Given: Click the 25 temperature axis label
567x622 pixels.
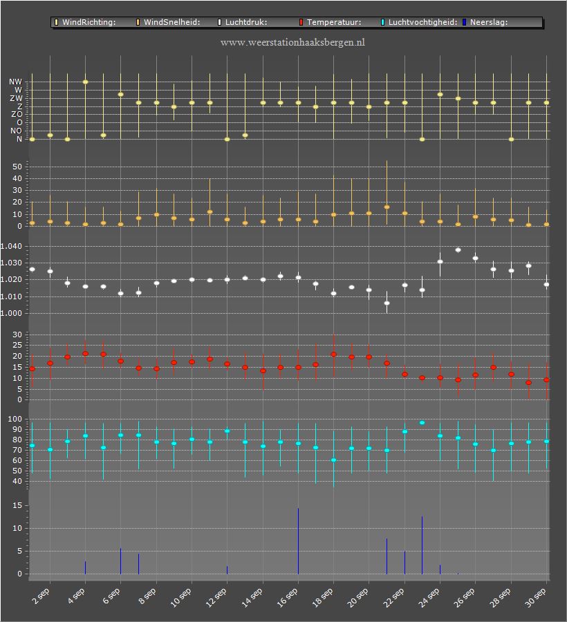Looking at the screenshot, I should tap(17, 345).
